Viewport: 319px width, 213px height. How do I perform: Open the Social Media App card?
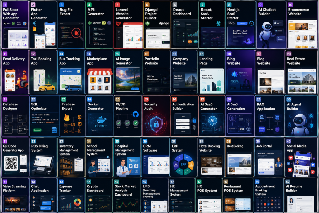coord(301,157)
